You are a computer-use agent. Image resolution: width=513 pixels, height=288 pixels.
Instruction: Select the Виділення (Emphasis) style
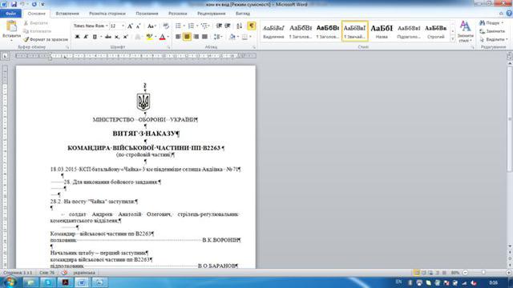click(x=273, y=31)
